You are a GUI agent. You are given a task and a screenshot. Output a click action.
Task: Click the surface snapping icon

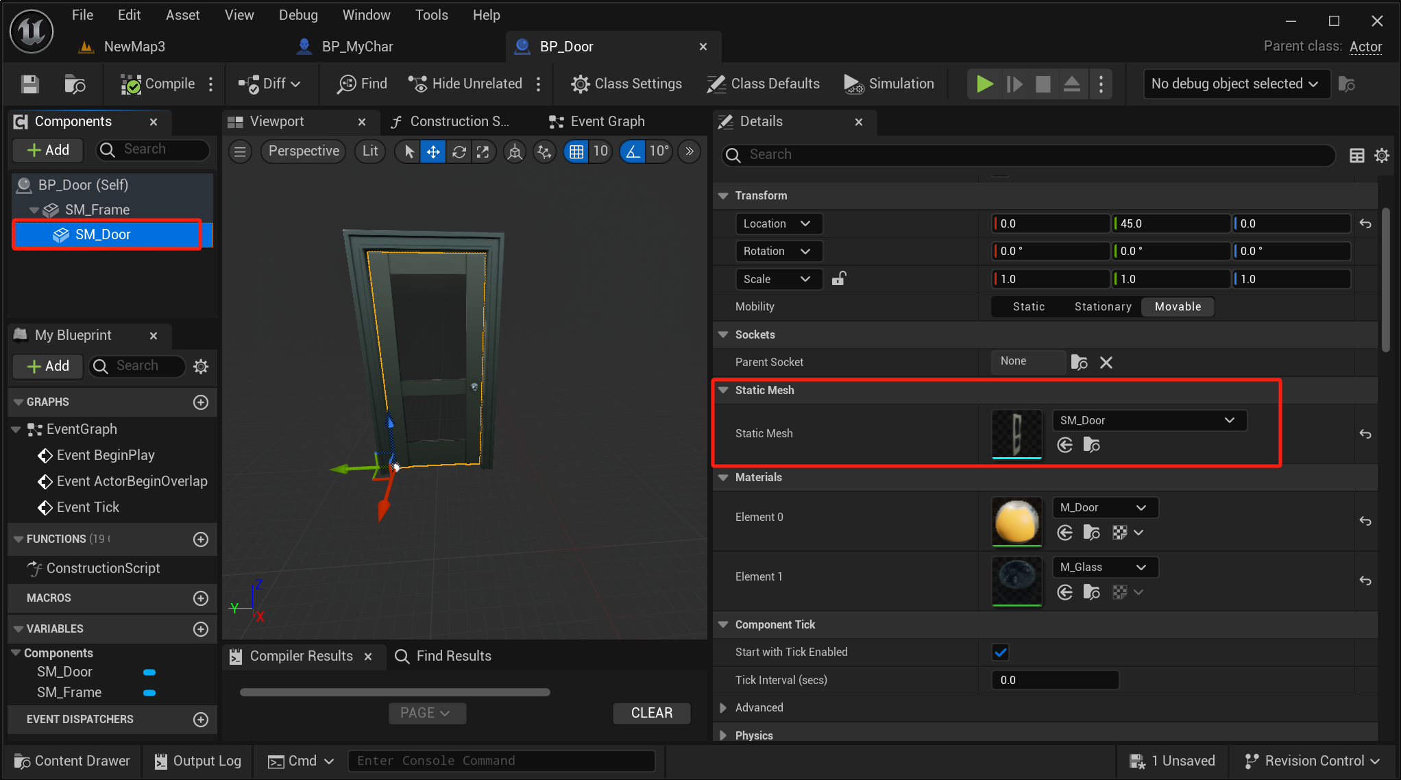(544, 151)
